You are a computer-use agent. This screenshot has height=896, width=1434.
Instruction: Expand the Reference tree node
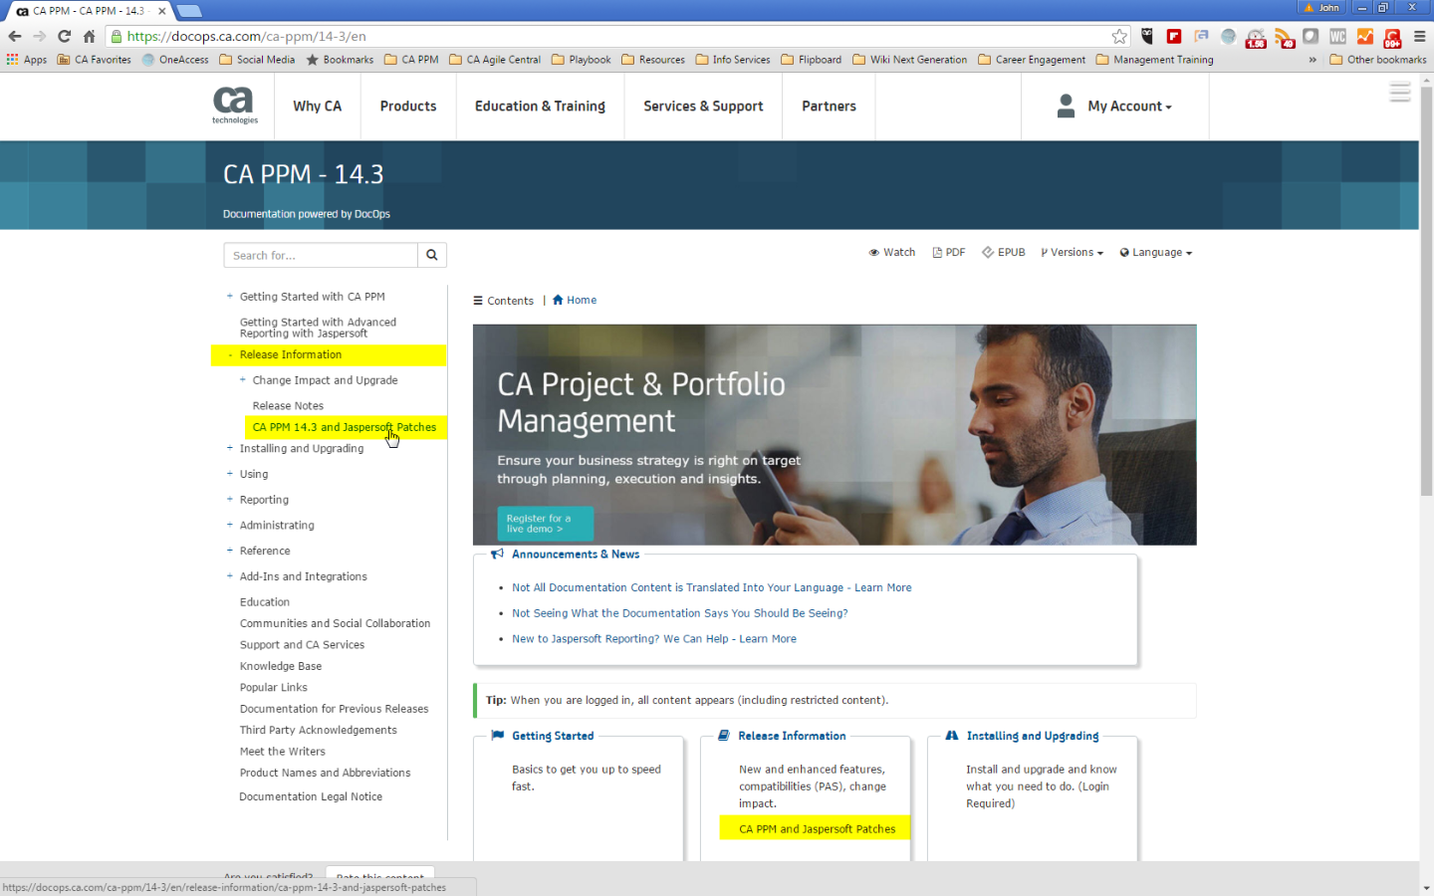[x=230, y=551]
